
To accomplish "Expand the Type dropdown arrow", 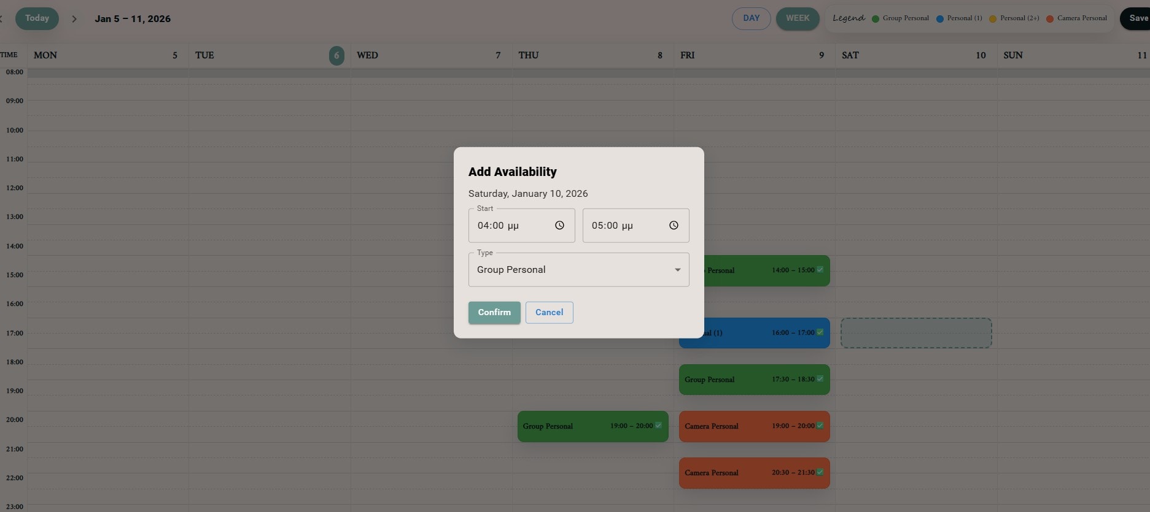I will (x=677, y=270).
